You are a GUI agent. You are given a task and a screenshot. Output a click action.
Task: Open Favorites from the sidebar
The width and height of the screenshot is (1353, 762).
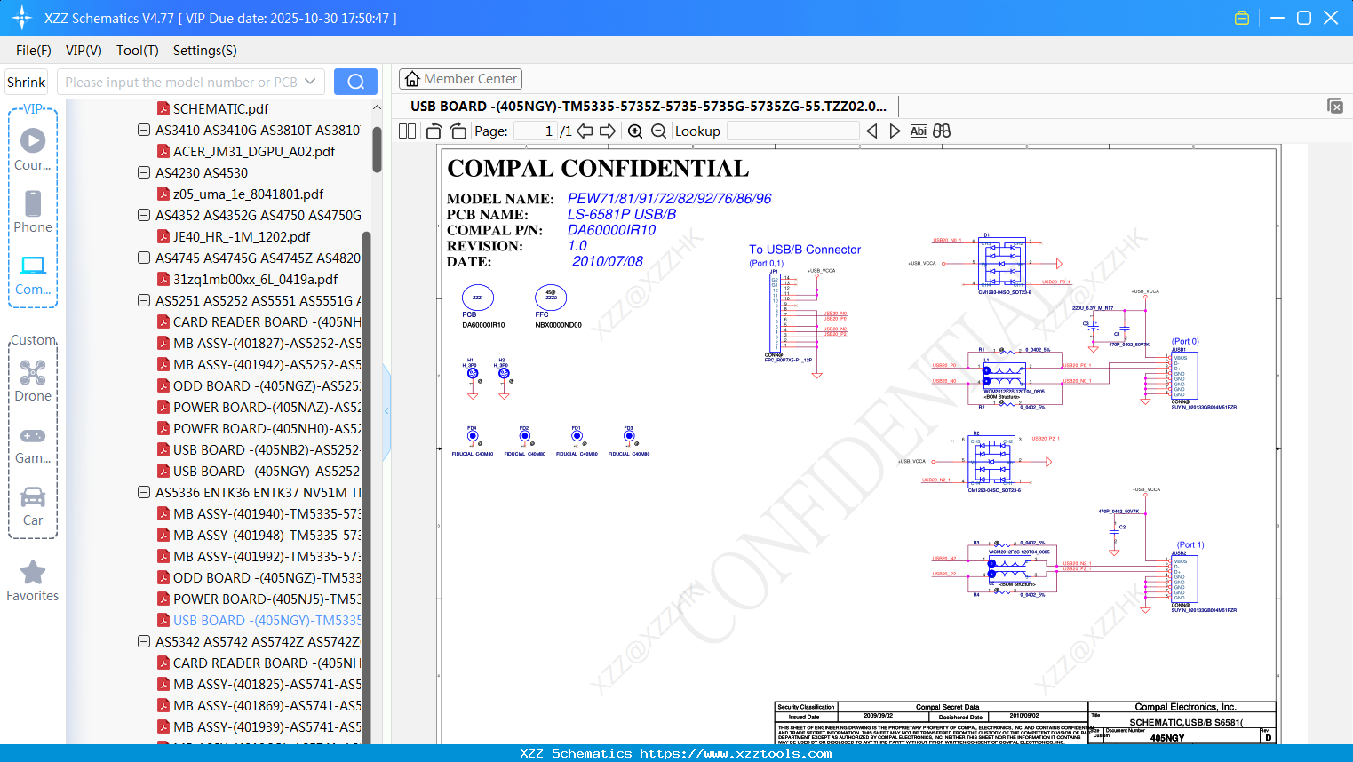33,581
